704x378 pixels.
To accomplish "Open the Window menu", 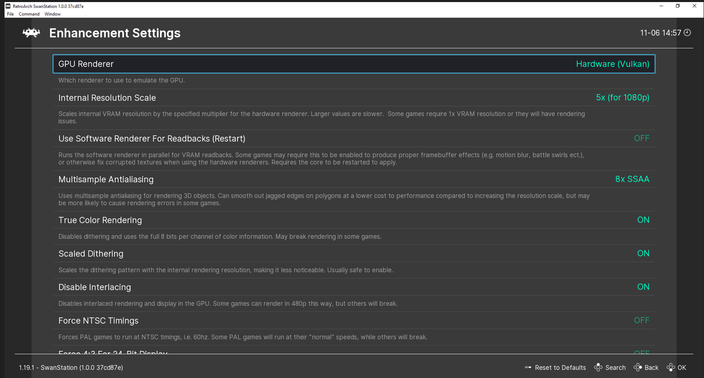I will (x=52, y=14).
